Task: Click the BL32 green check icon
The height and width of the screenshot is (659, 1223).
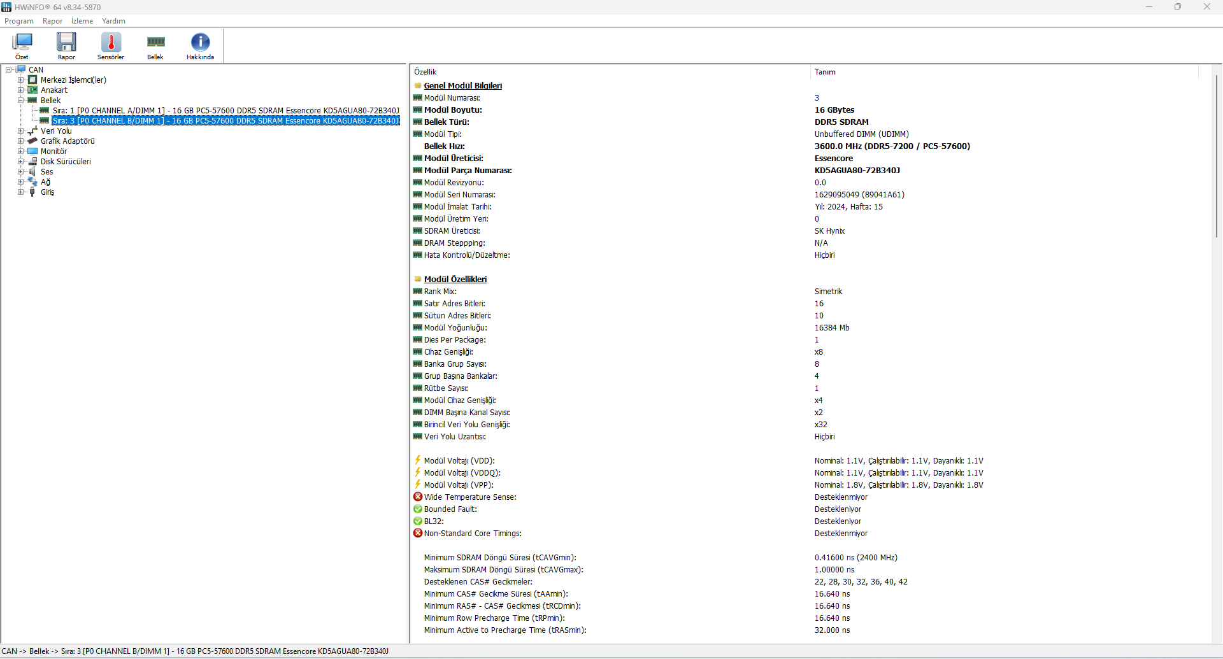Action: pyautogui.click(x=418, y=521)
